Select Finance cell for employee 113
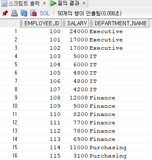This screenshot has width=152, height=160. click(x=119, y=139)
